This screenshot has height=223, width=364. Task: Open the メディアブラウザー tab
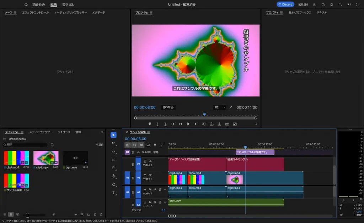[x=41, y=132]
